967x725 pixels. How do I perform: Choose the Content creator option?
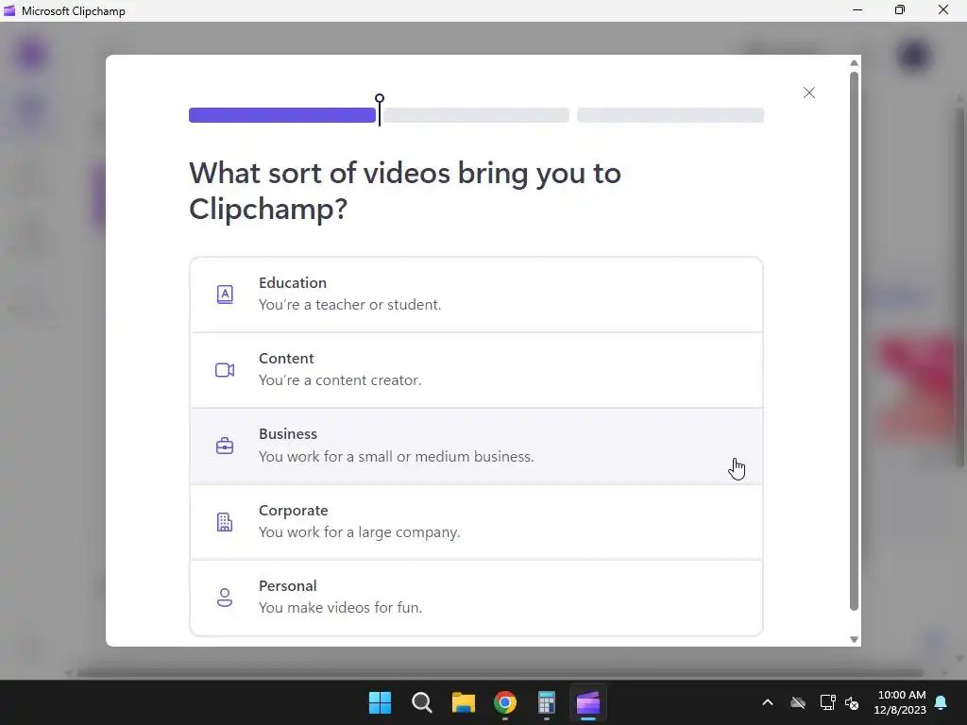point(476,370)
